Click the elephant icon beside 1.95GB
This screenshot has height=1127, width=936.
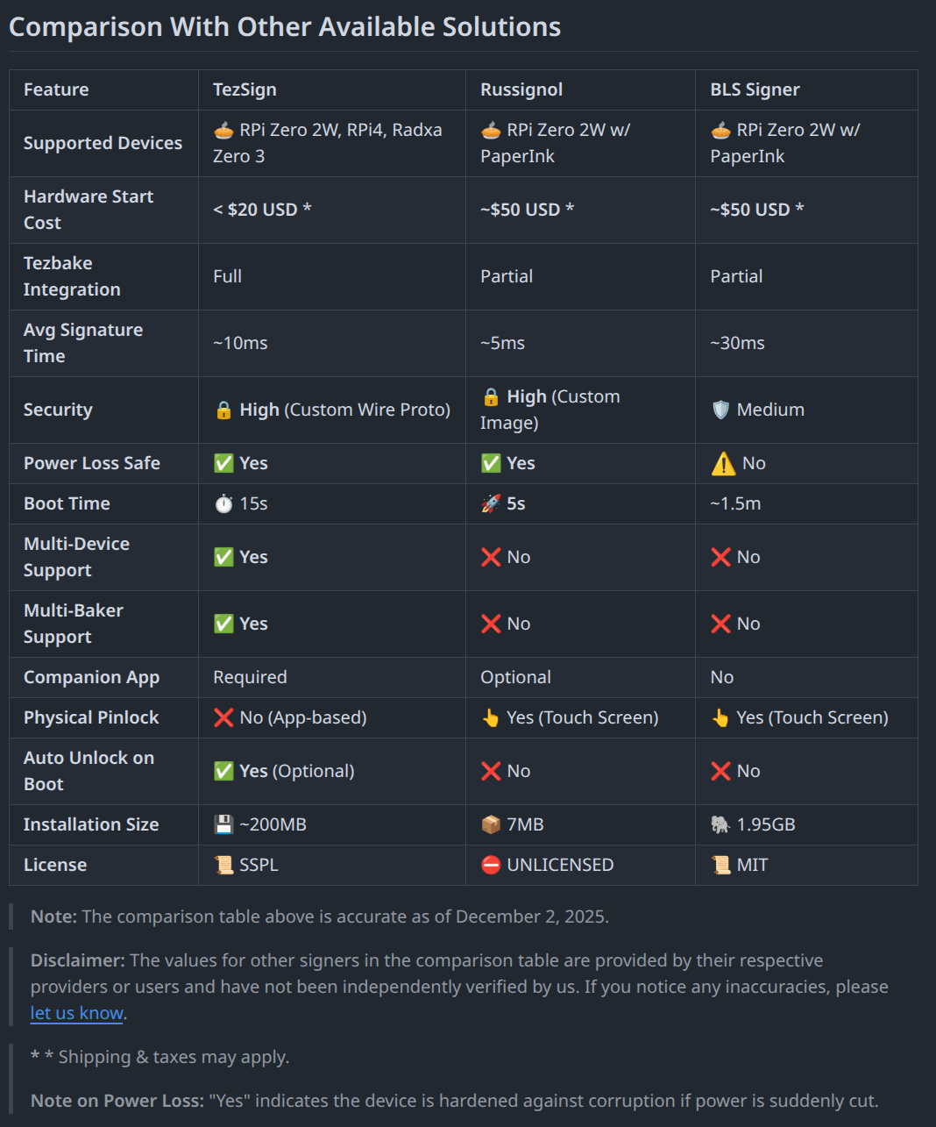pos(720,824)
